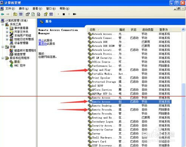Viewport: 186px width, 147px height.
Task: Select the QPCore Service row
Action: [129, 90]
